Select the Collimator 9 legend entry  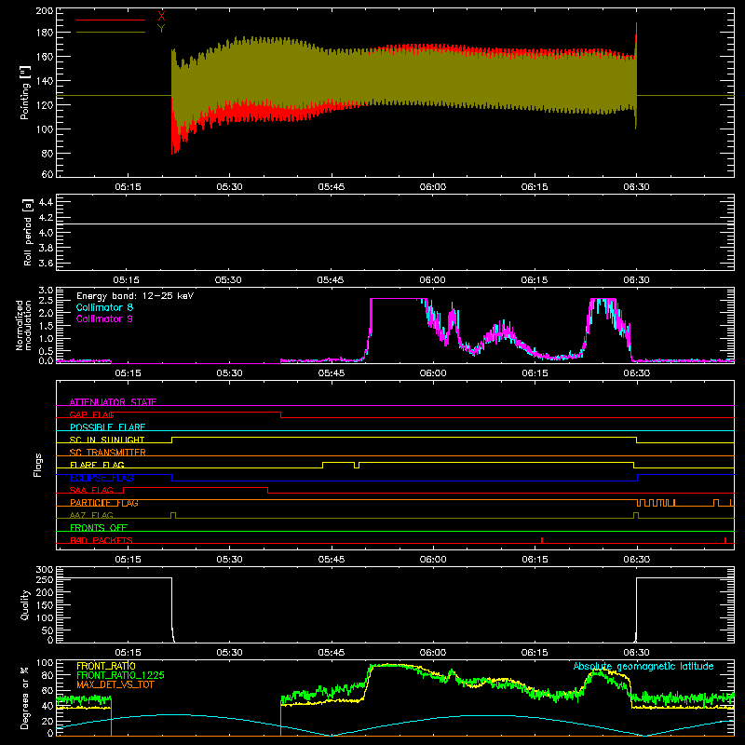[104, 318]
